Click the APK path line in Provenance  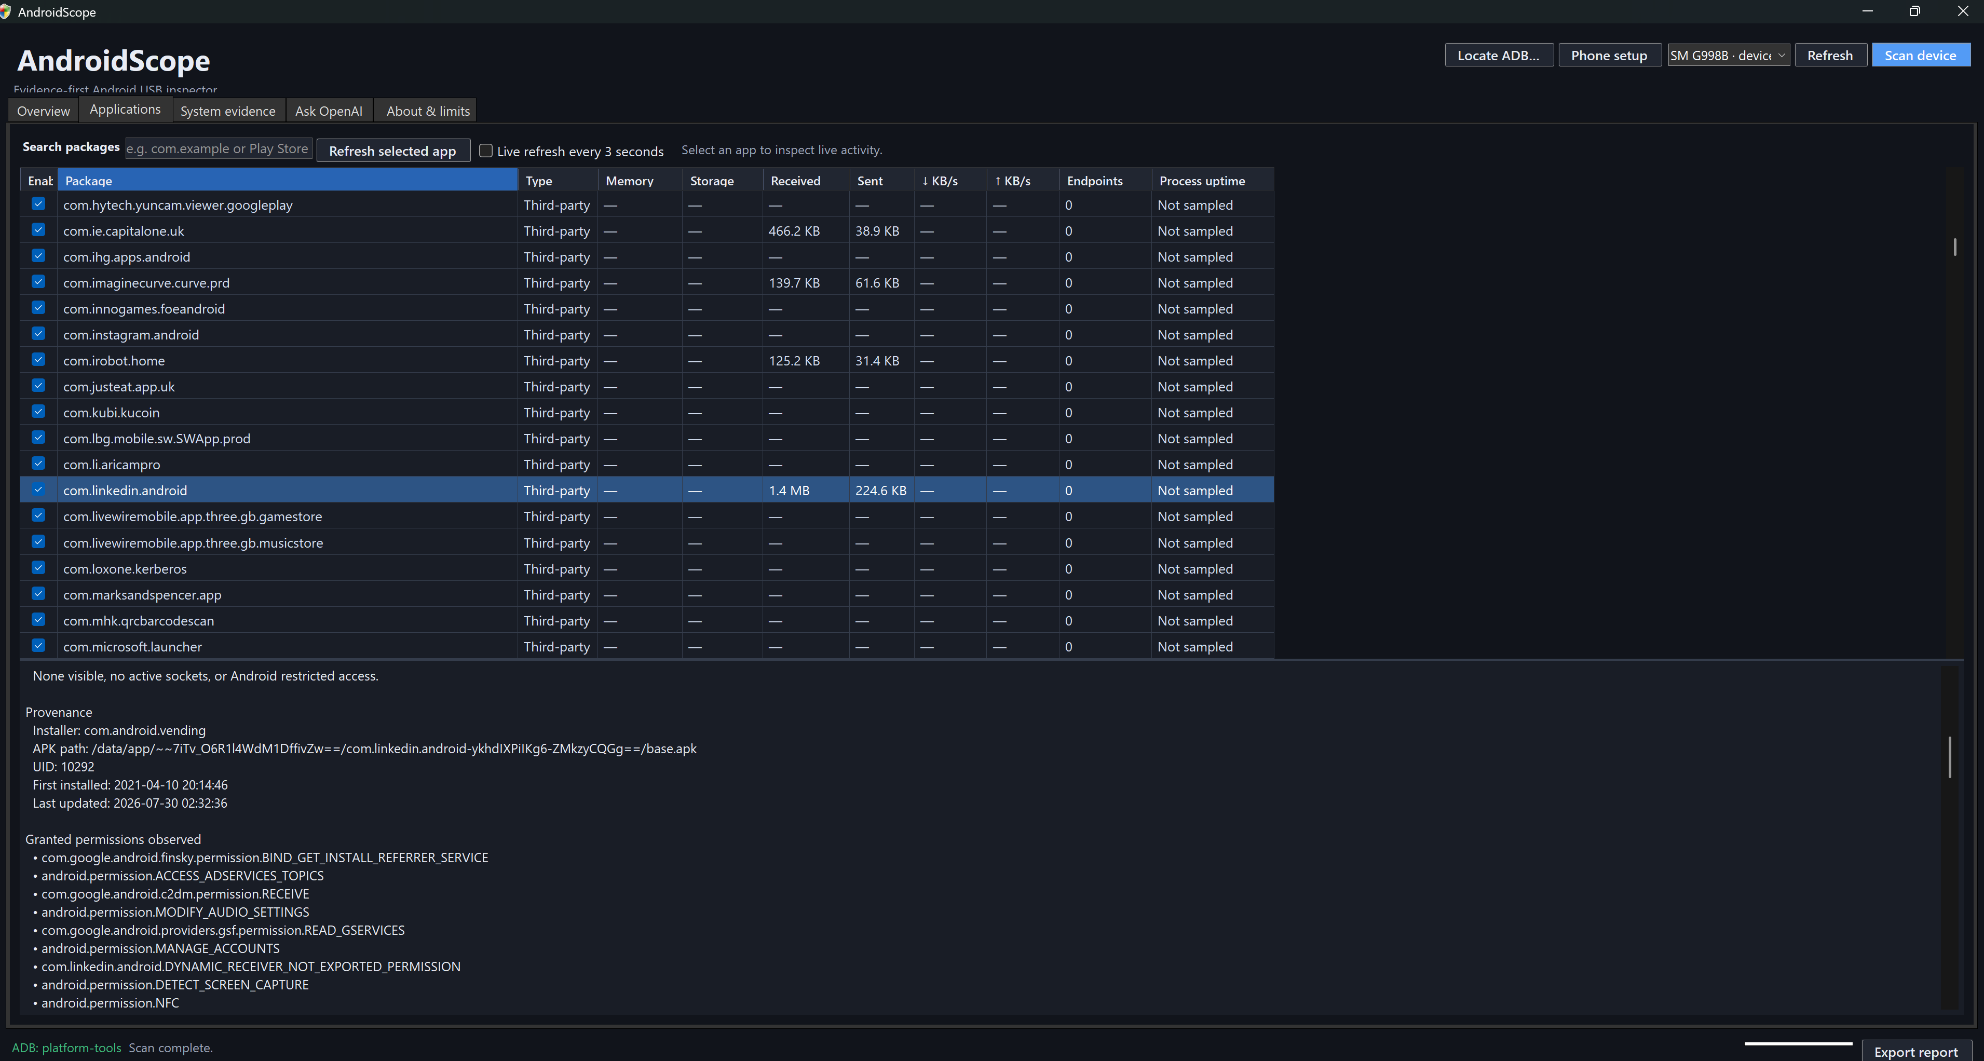(364, 749)
